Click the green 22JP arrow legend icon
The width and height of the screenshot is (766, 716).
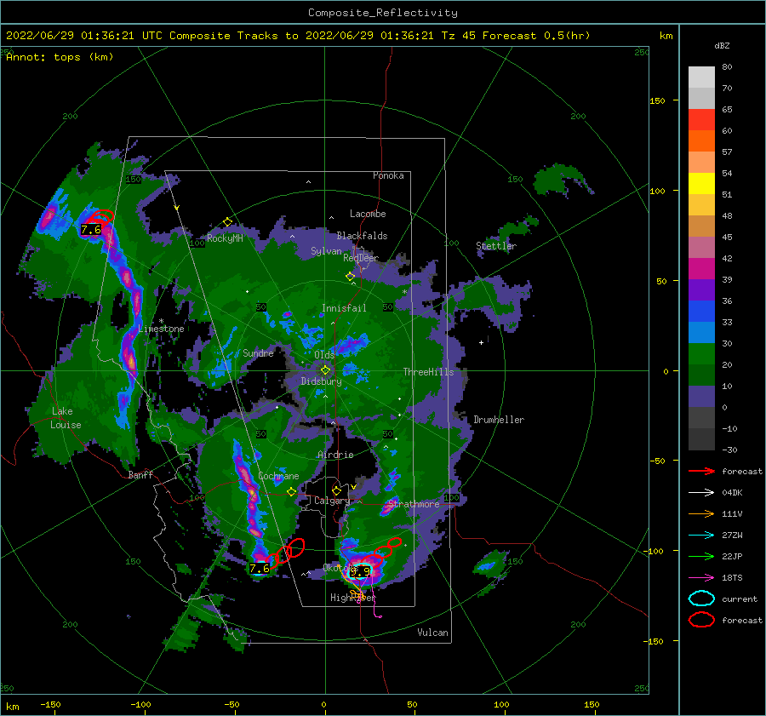click(701, 556)
